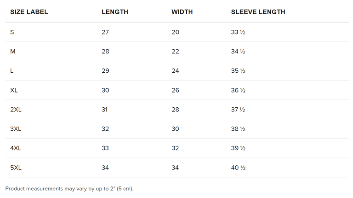
Task: Click the product measurements disclaimer text
Action: pos(69,188)
